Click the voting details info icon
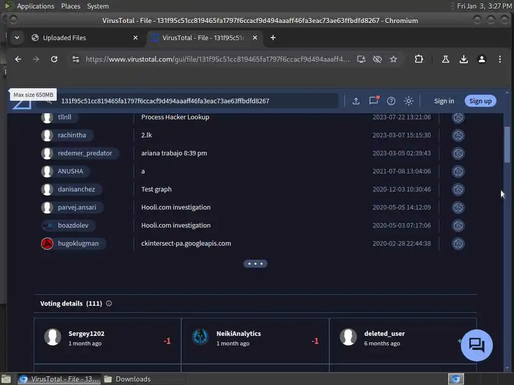Image resolution: width=514 pixels, height=385 pixels. (x=109, y=303)
